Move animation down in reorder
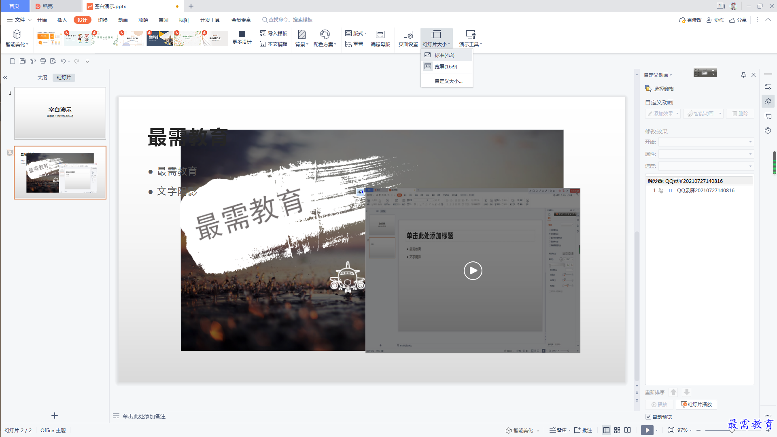777x437 pixels. point(687,392)
